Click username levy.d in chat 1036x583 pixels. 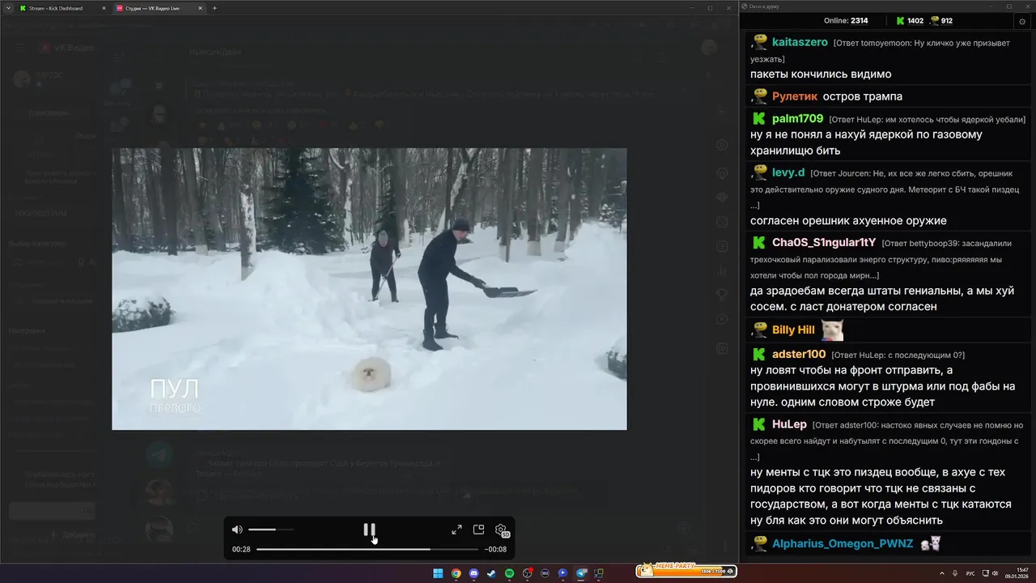point(788,172)
